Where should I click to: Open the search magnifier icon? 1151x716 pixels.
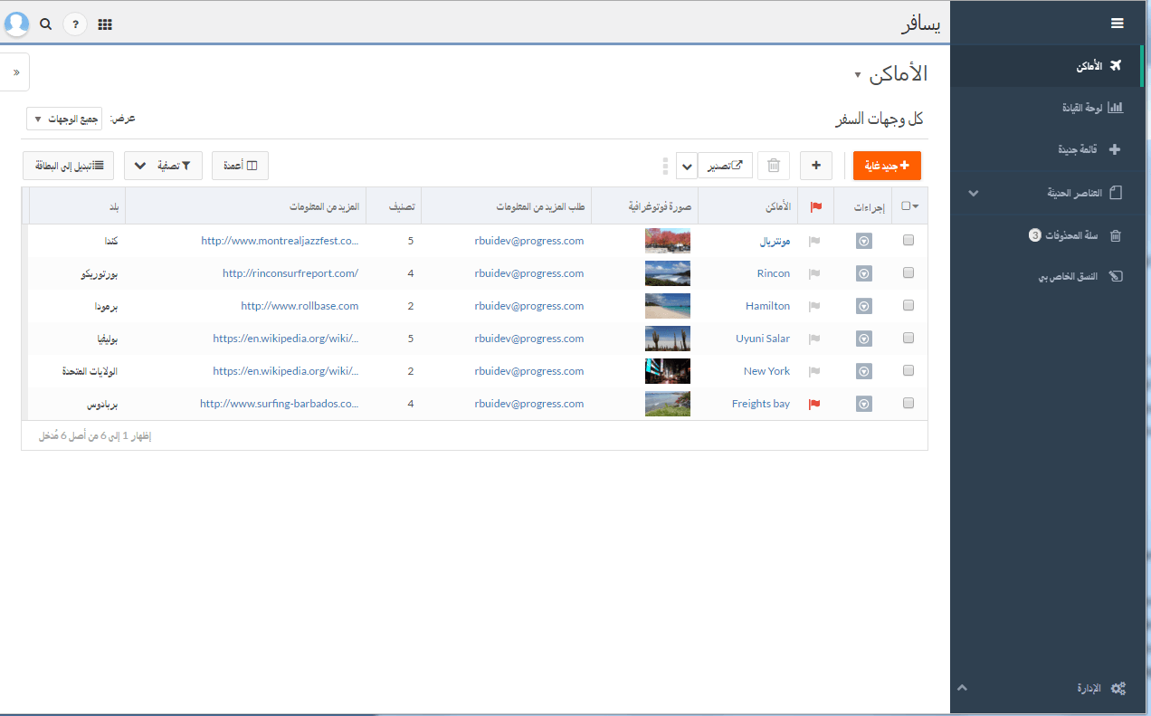click(46, 24)
